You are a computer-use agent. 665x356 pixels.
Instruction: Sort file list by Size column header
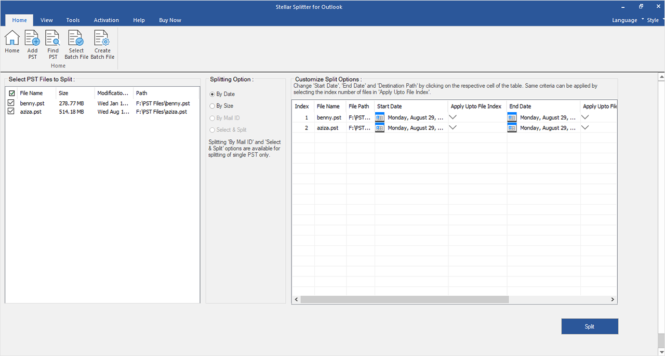point(75,94)
